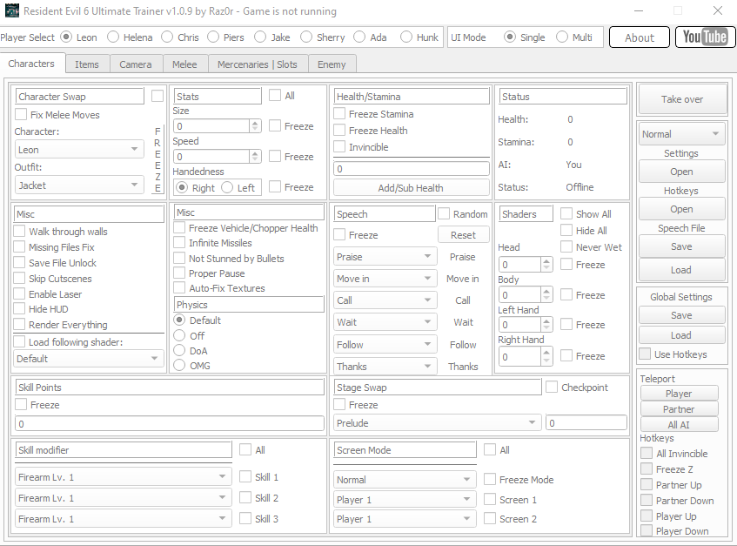737x546 pixels.
Task: Toggle Random speech checkbox
Action: click(x=463, y=214)
